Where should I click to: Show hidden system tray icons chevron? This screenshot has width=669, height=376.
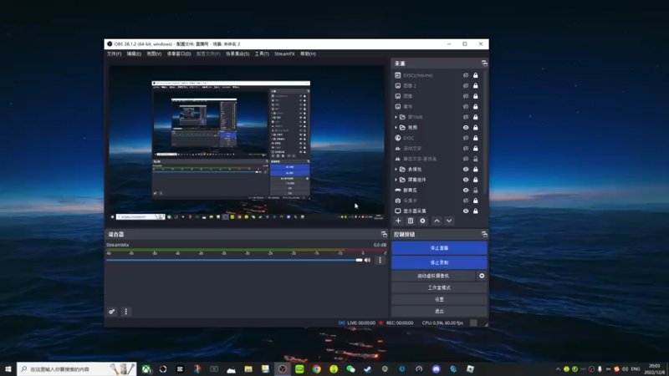point(558,369)
